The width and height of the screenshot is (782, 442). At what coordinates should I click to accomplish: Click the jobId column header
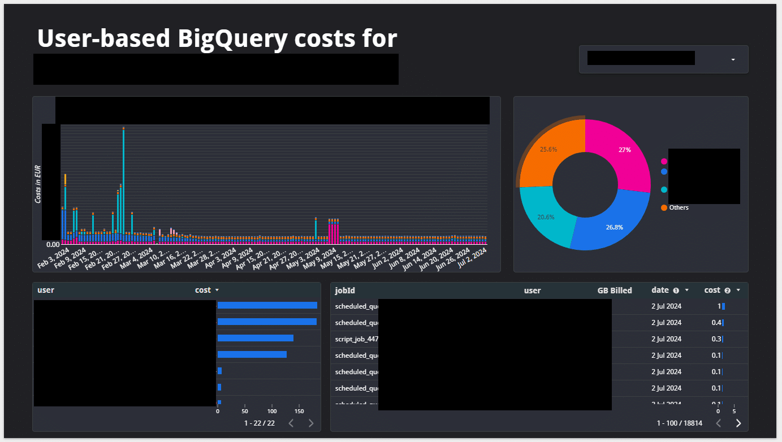pos(345,291)
